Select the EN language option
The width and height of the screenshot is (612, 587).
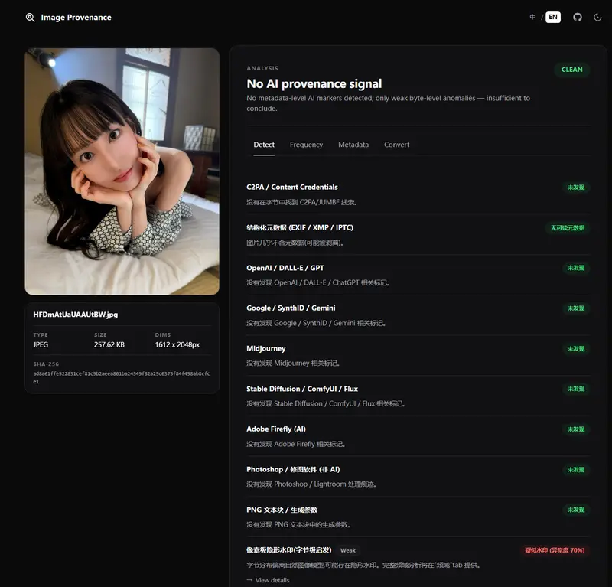pyautogui.click(x=552, y=17)
